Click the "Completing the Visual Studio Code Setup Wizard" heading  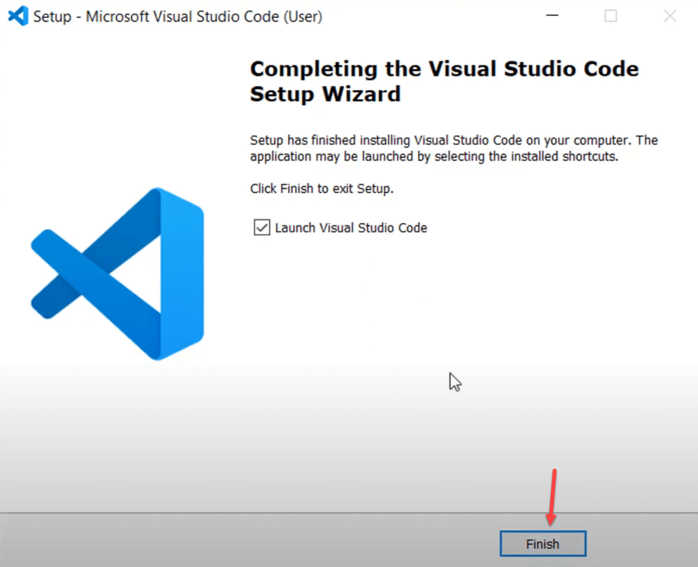(444, 81)
